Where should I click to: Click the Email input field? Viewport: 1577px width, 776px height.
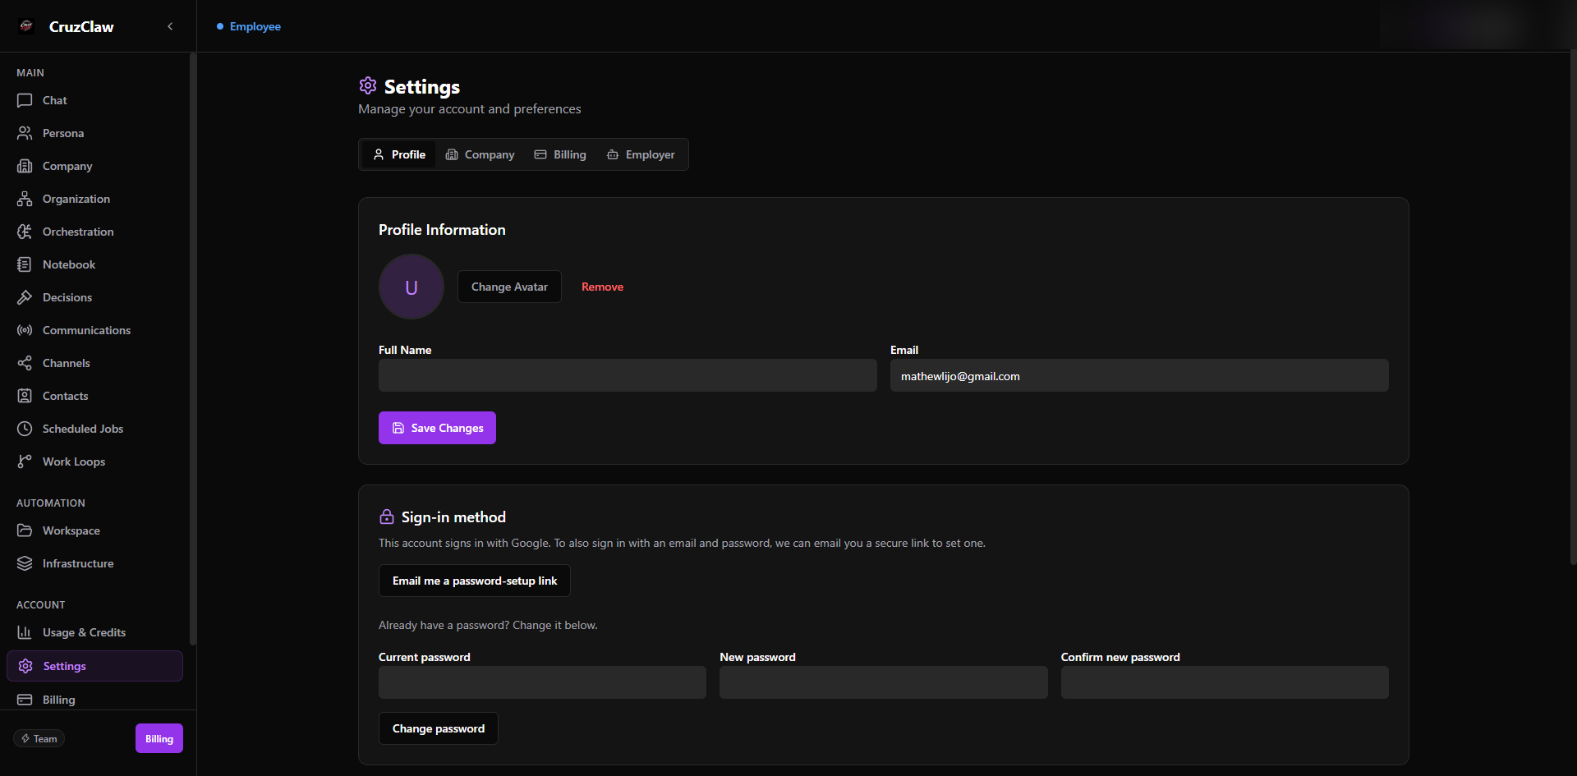(x=1139, y=375)
